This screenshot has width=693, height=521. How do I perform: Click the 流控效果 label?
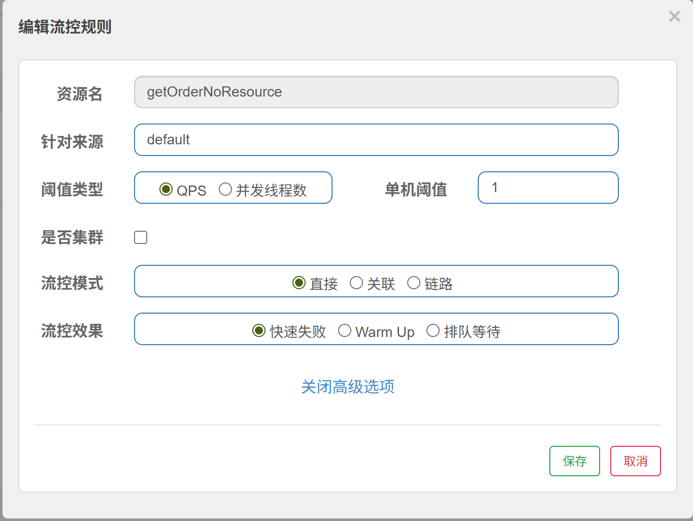[x=72, y=331]
